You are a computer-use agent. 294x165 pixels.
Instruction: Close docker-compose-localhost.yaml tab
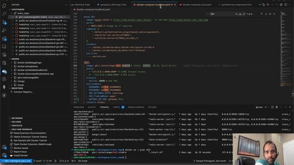pos(175,5)
